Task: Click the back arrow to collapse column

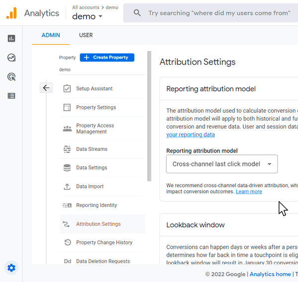Action: 46,88
